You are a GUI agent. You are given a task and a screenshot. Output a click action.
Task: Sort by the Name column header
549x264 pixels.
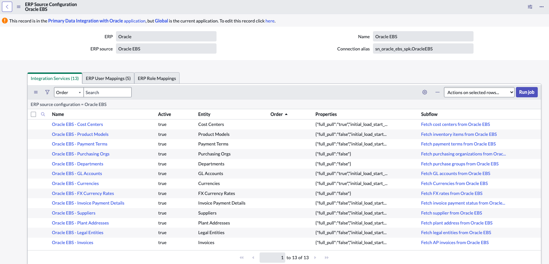tap(58, 114)
